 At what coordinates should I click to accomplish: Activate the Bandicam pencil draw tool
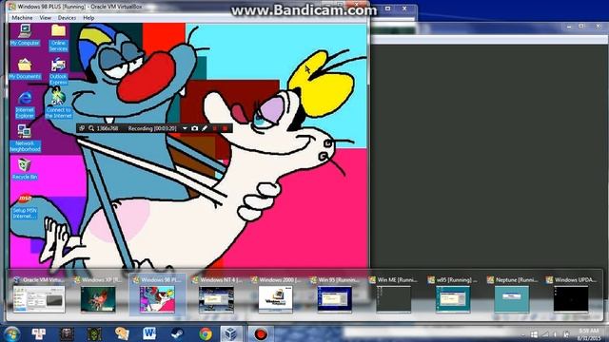pos(205,128)
